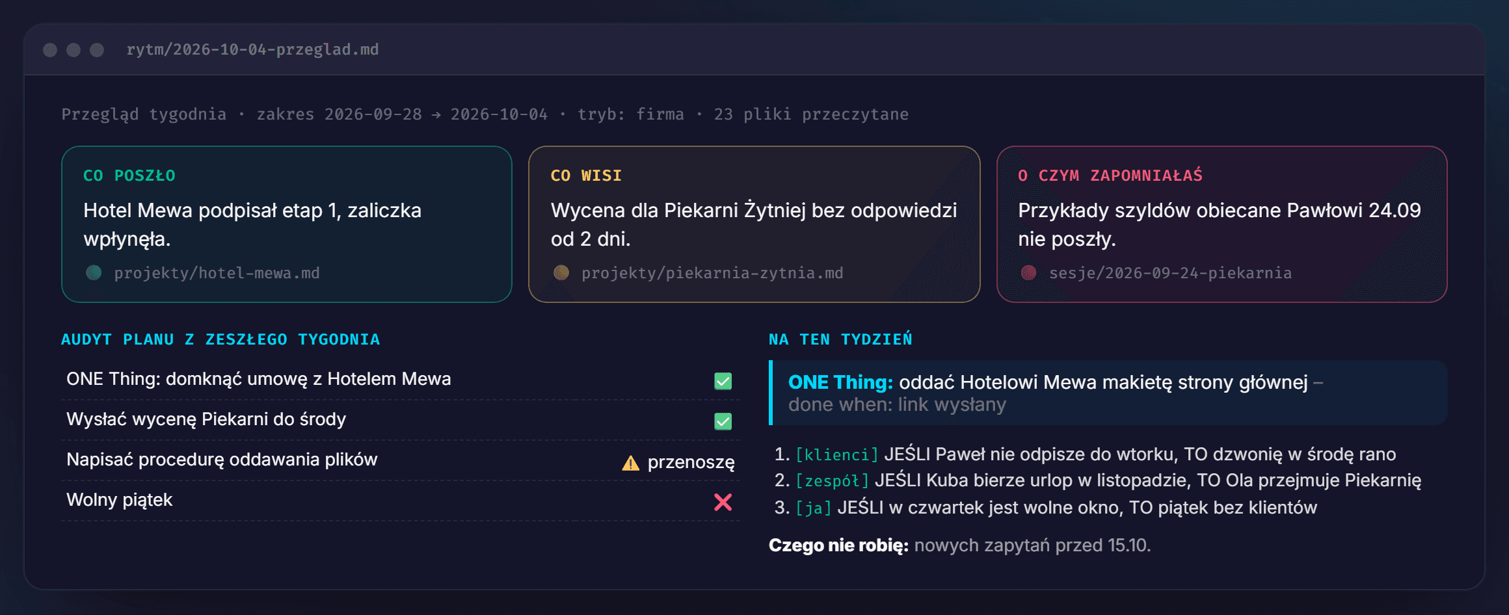This screenshot has height=615, width=1509.
Task: Click the Wolny piątek row text
Action: 120,500
